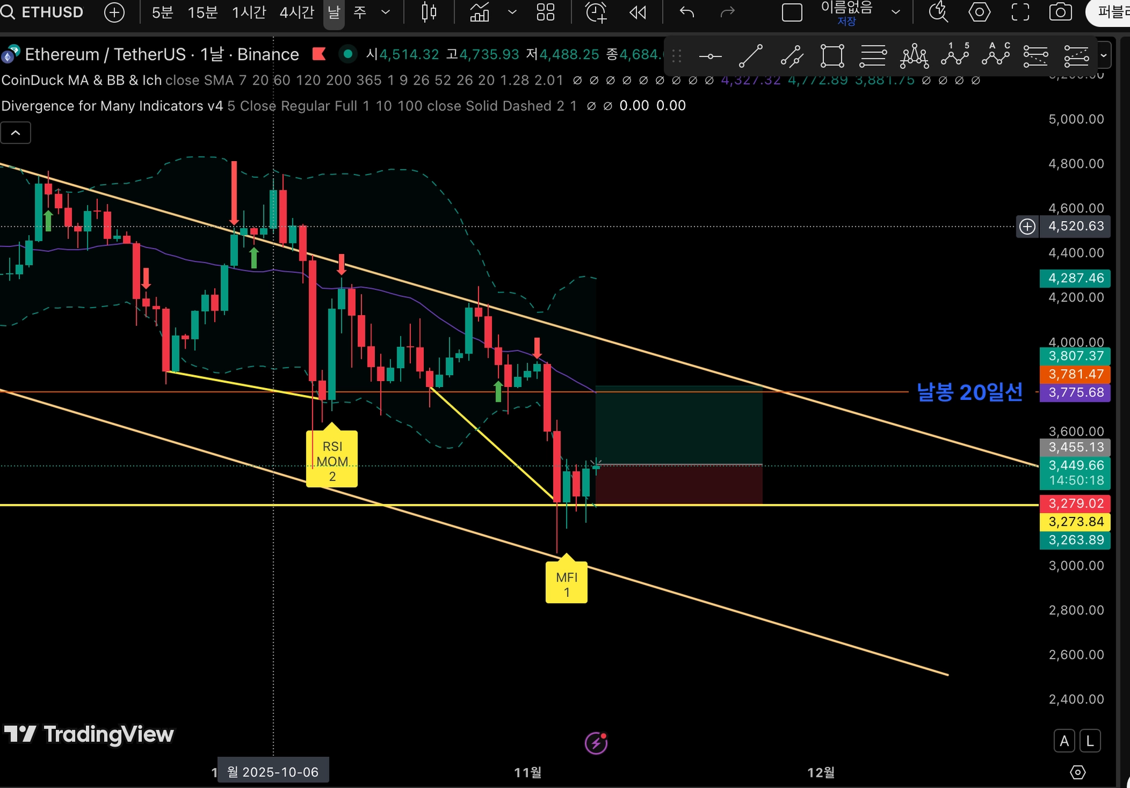Click the create alert clock icon

point(596,12)
